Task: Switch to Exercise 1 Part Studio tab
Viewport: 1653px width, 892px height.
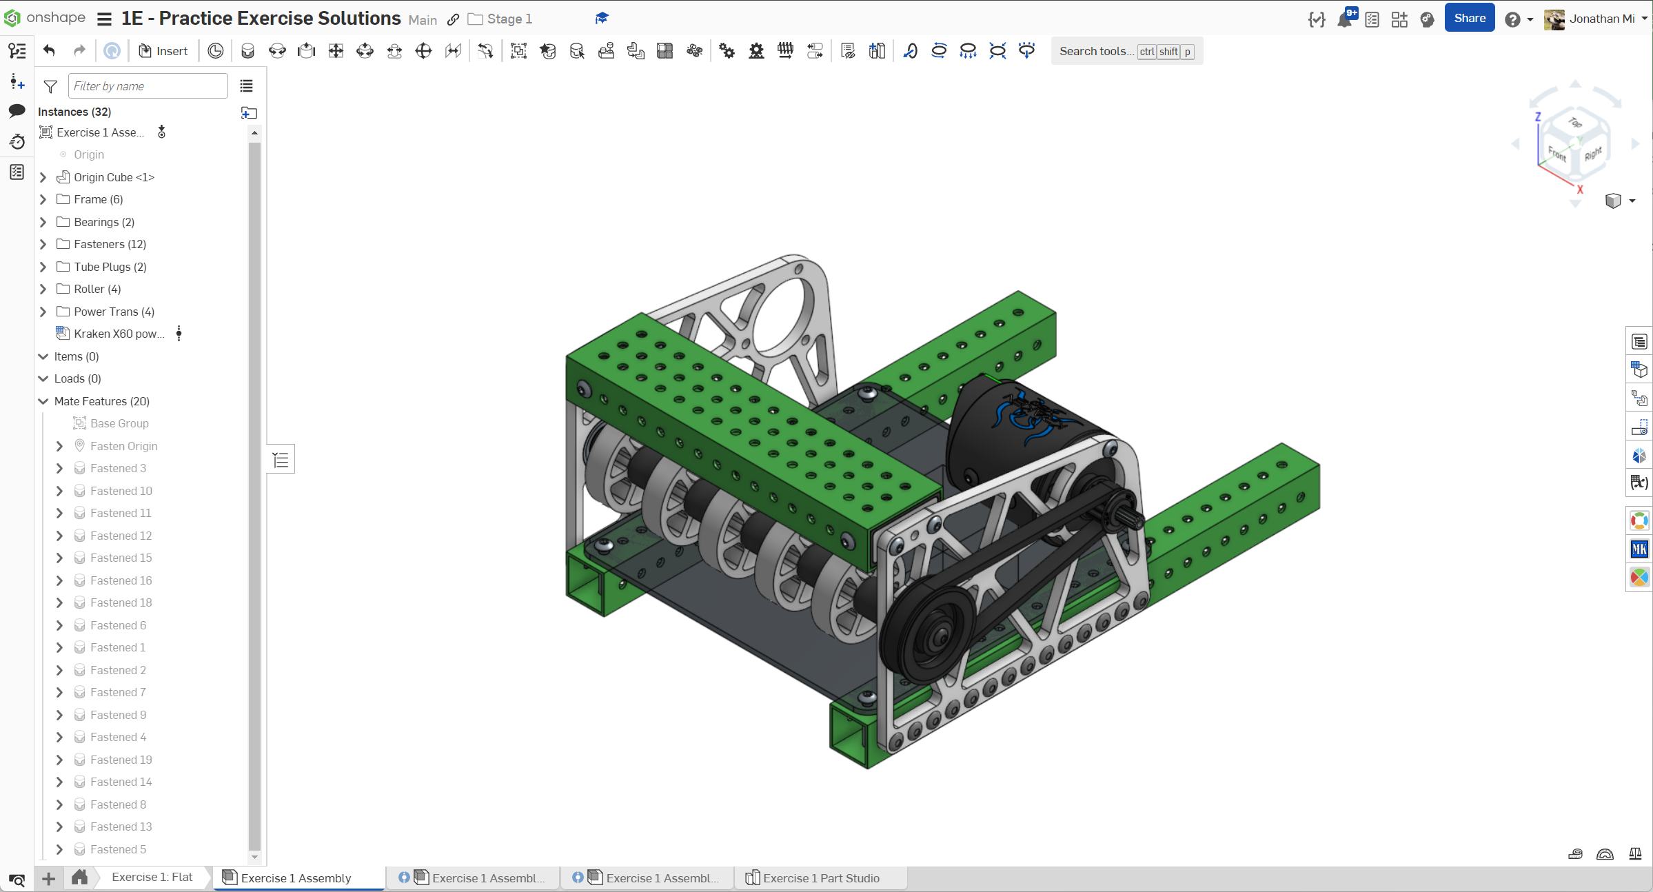Action: pyautogui.click(x=820, y=878)
